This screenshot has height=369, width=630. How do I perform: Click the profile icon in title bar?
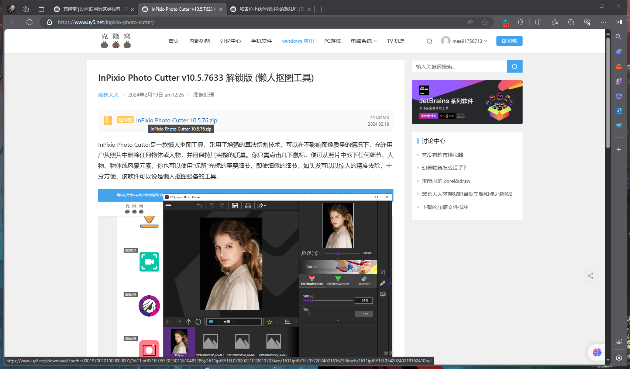(11, 9)
